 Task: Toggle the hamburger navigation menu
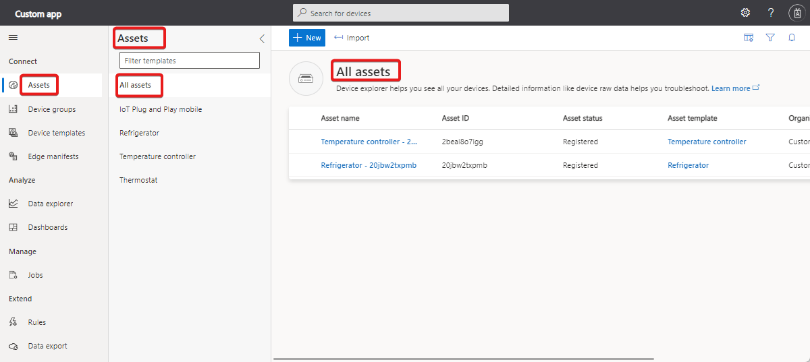pyautogui.click(x=13, y=38)
